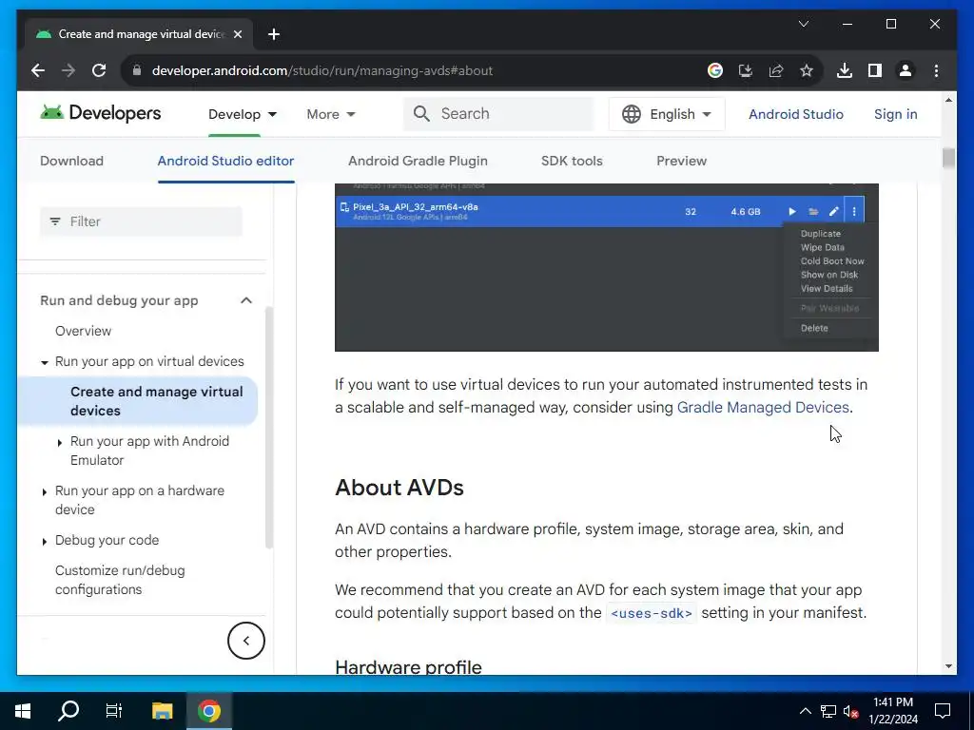Open the Develop dropdown menu
974x730 pixels.
tap(243, 114)
